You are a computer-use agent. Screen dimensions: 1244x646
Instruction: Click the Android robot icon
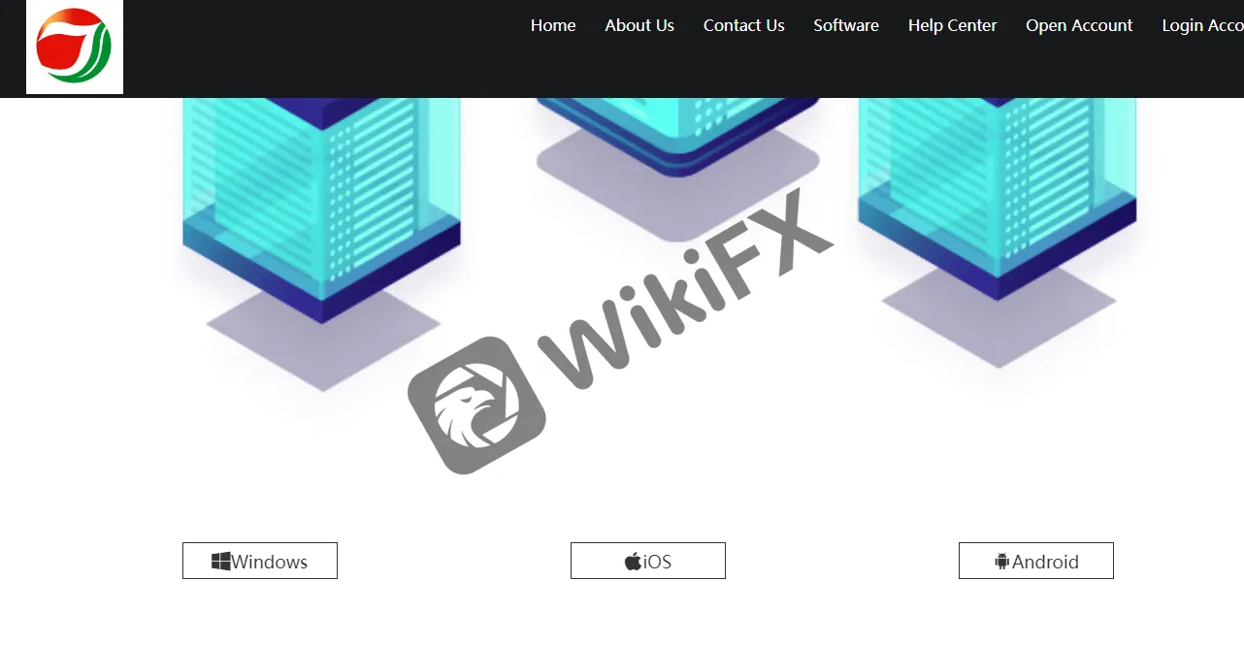[1002, 561]
